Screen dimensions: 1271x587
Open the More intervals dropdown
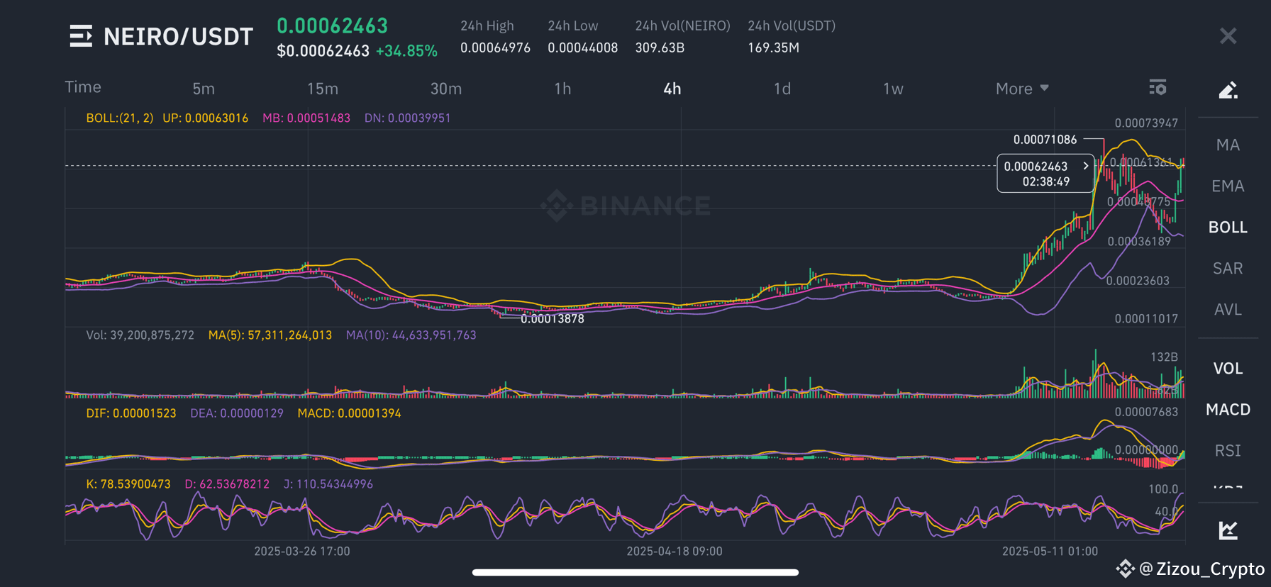click(x=1022, y=89)
